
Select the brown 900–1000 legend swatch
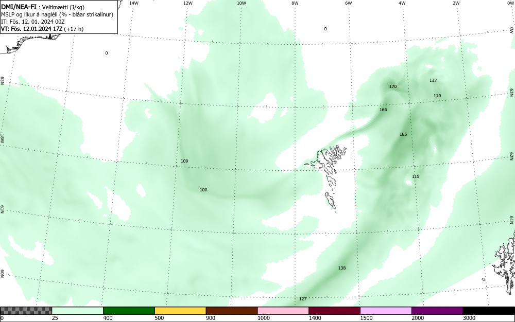(x=232, y=311)
